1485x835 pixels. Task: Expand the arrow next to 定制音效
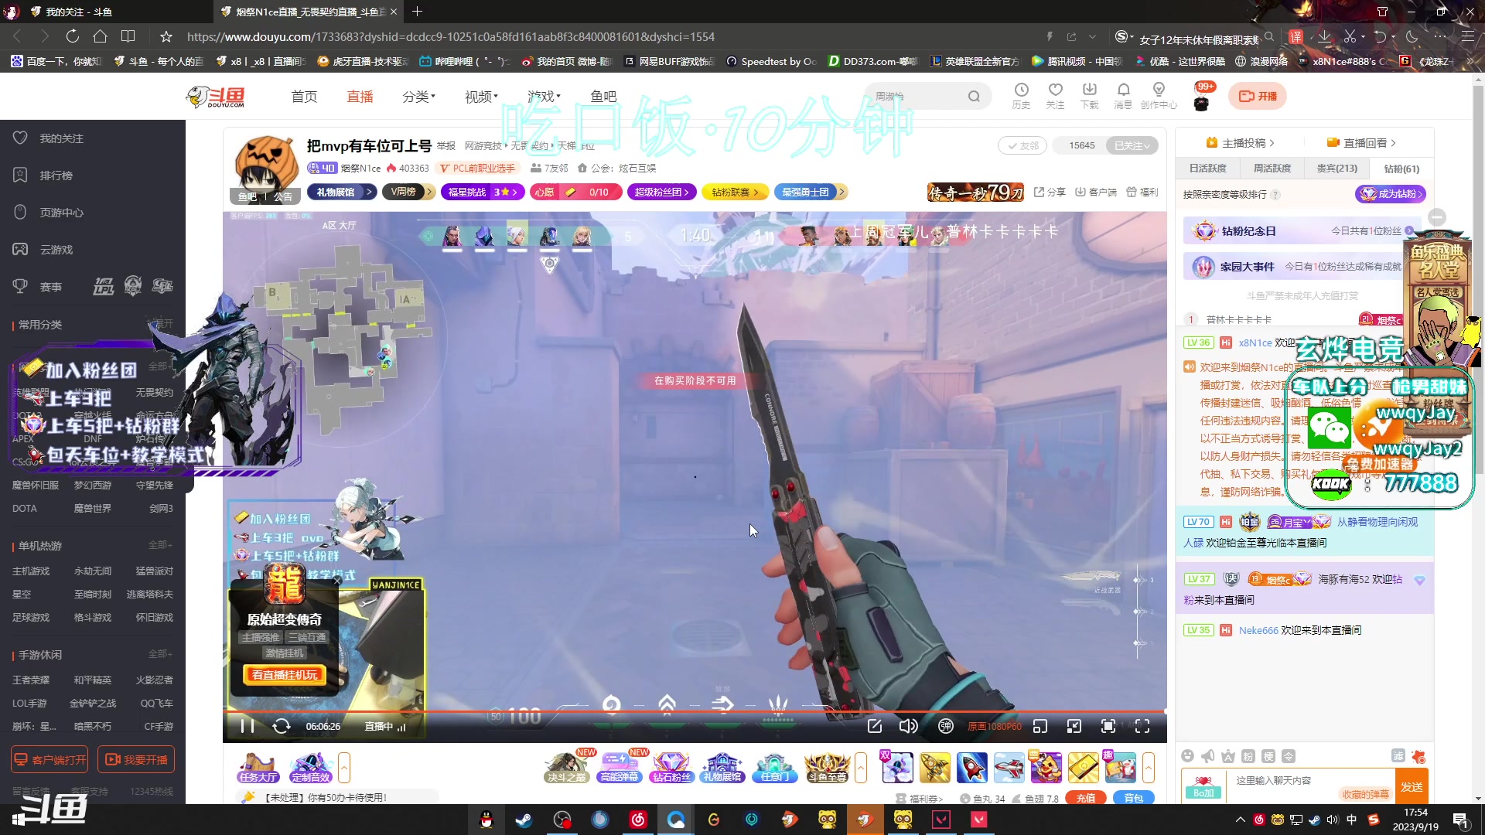tap(344, 768)
